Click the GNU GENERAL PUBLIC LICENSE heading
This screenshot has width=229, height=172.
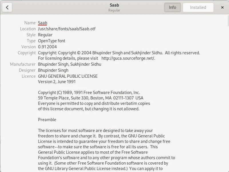click(x=68, y=76)
